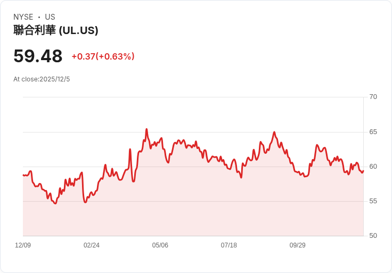The height and width of the screenshot is (273, 392).
Task: Click the highest peak of the price line
Action: (x=146, y=129)
